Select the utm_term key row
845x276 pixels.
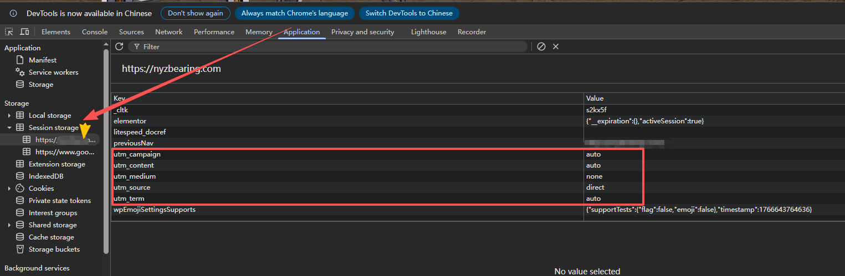(x=478, y=199)
